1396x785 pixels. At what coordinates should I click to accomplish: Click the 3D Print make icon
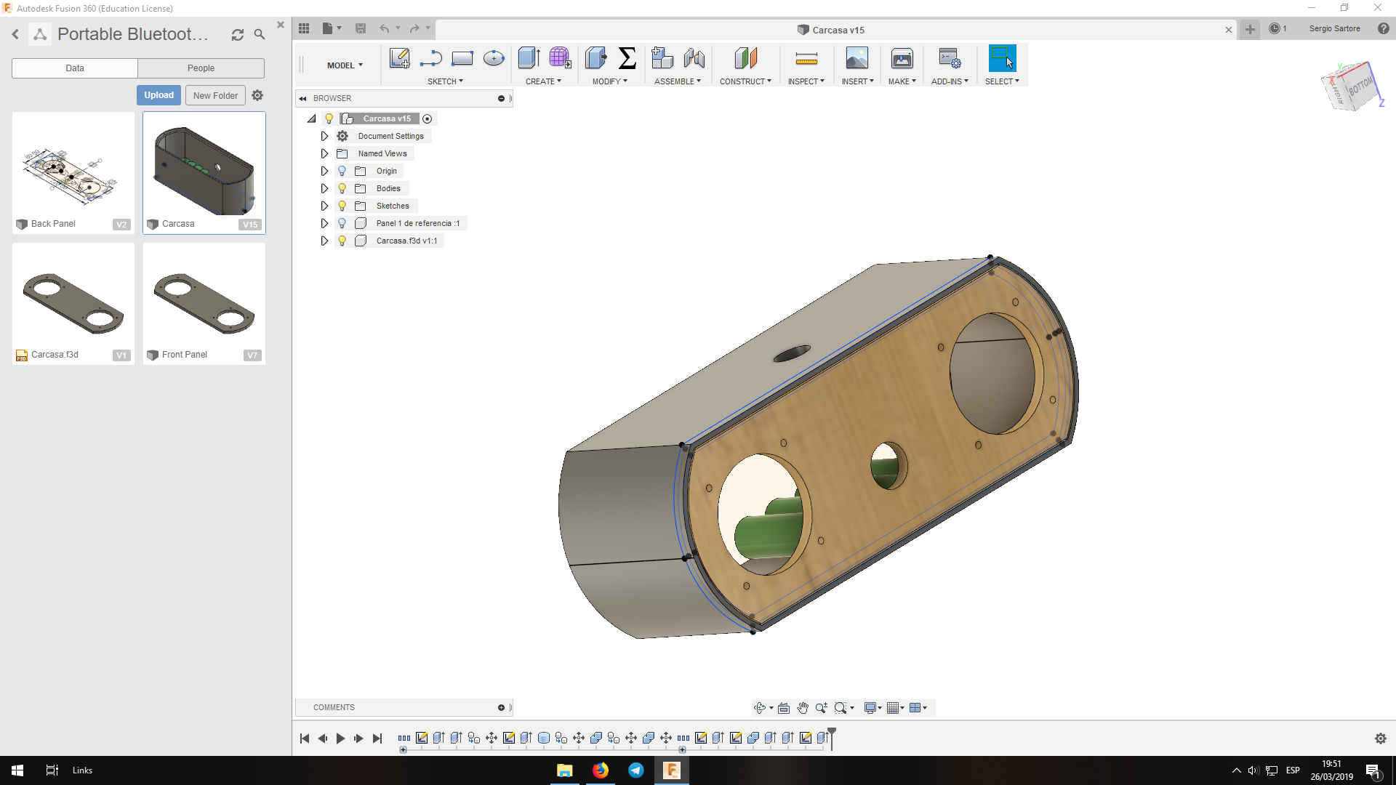[902, 58]
